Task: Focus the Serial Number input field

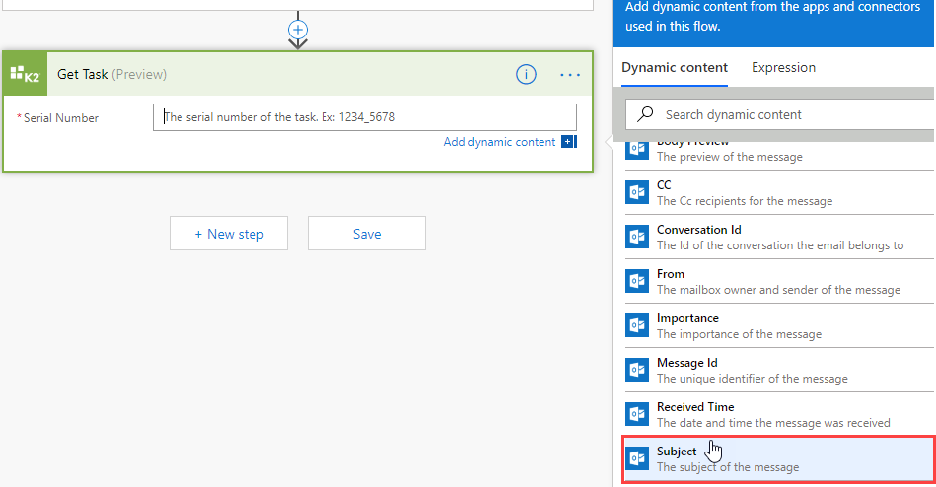Action: click(x=365, y=117)
